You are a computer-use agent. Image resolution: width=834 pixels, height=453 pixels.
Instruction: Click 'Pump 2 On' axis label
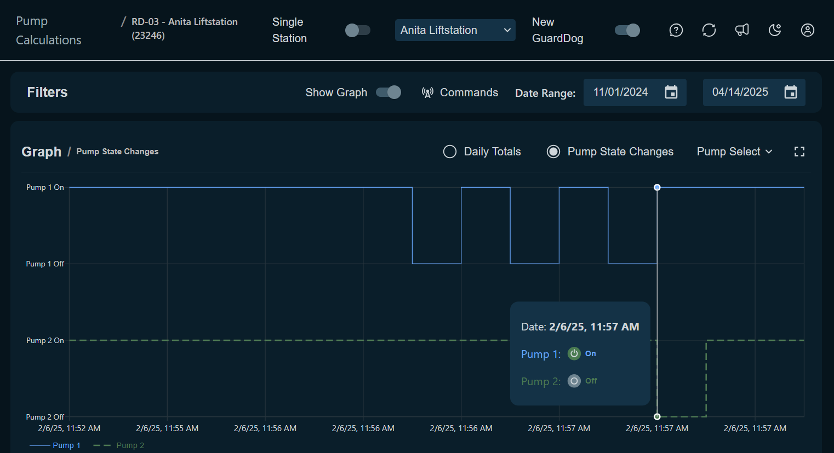pyautogui.click(x=45, y=340)
